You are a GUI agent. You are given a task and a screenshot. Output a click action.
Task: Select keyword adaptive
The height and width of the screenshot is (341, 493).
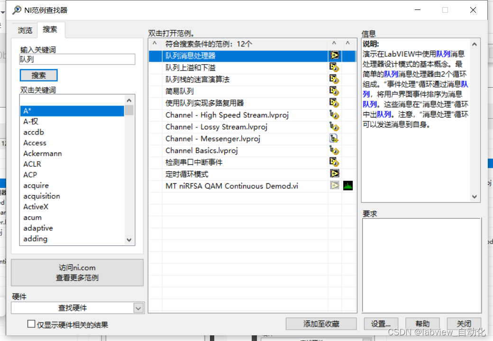point(73,228)
